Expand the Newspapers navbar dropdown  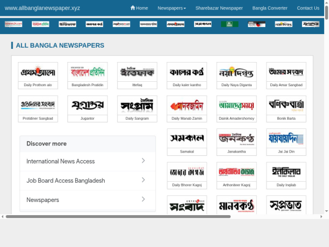point(172,8)
